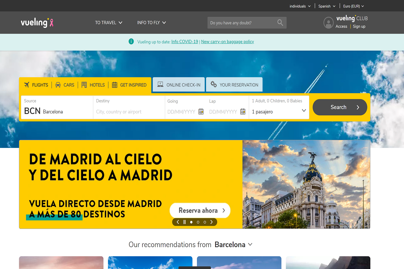Select the HOTELS tab
This screenshot has height=269, width=404.
(93, 85)
